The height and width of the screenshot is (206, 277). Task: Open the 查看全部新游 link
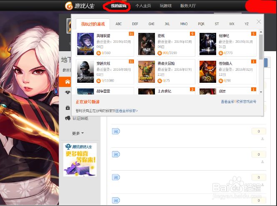pos(127,111)
